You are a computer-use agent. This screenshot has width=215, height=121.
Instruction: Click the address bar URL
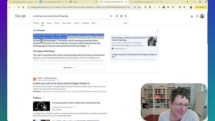[x=81, y=7]
